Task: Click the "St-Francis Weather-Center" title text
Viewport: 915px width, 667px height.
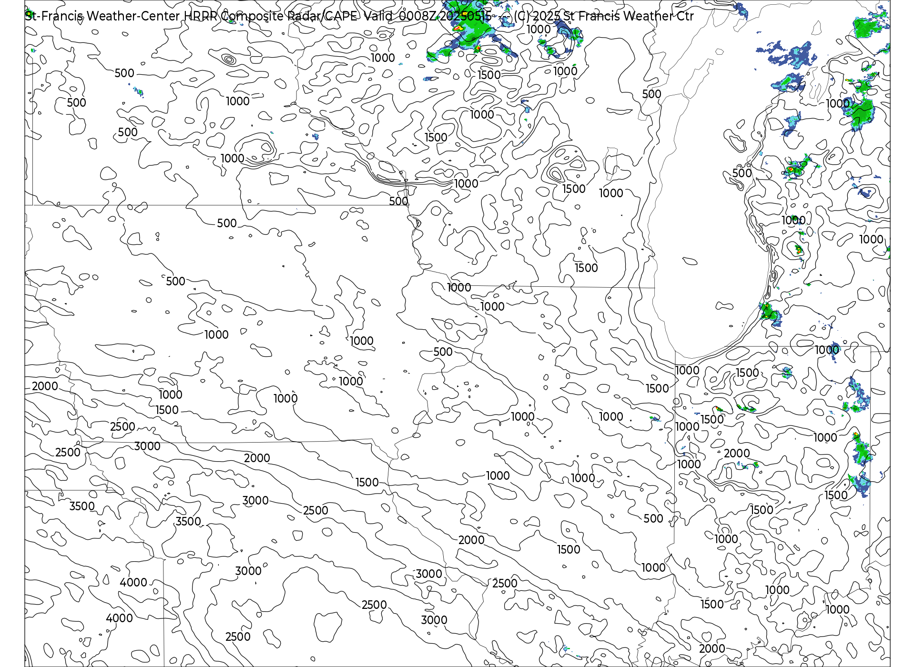Action: coord(102,16)
